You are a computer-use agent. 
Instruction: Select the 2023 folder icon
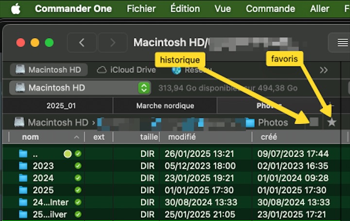[x=23, y=166]
